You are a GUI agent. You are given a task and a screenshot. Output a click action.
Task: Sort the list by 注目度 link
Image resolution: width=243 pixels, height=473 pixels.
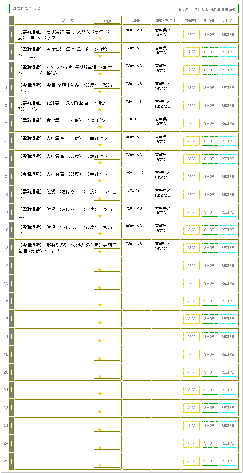(215, 9)
